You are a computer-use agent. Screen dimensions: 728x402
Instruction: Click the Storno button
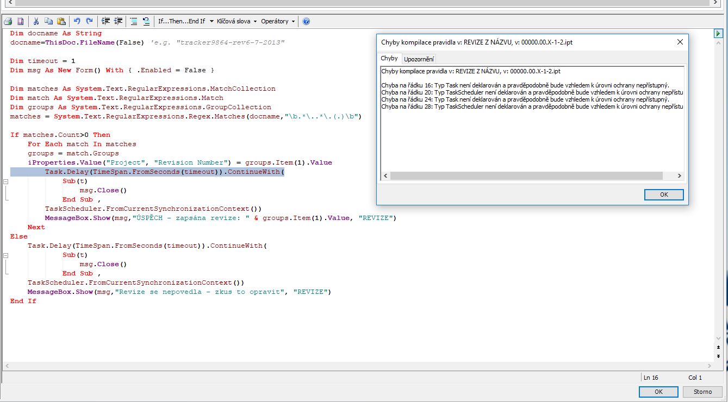click(702, 392)
